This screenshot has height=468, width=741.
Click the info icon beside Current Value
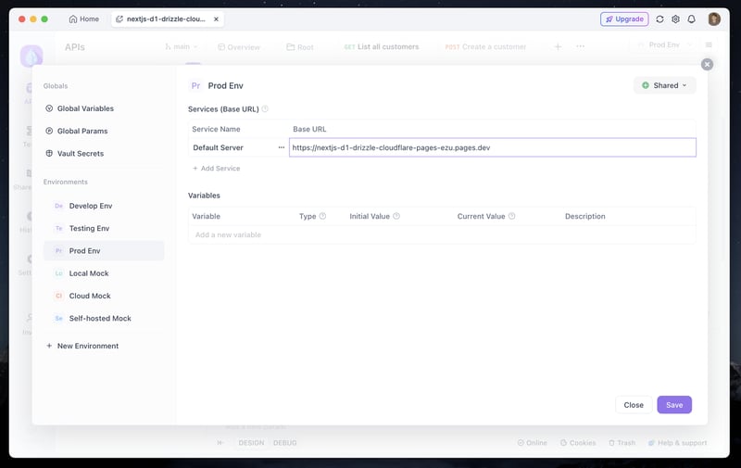click(512, 216)
